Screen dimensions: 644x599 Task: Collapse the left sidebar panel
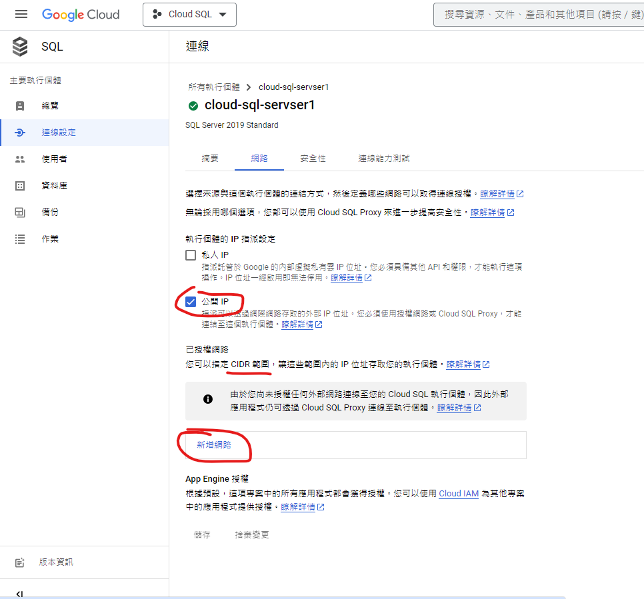(19, 594)
